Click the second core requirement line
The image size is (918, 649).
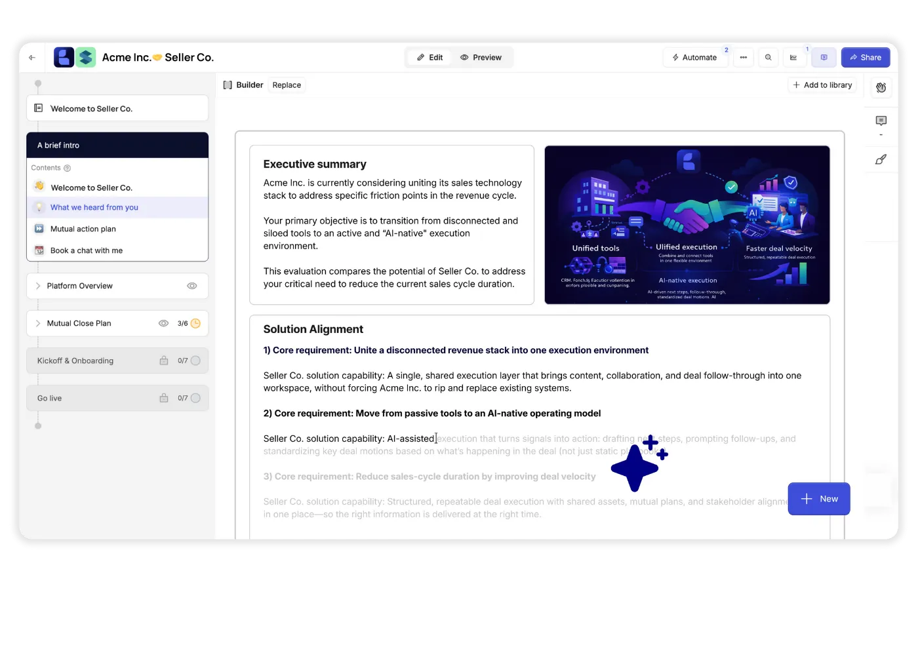click(x=432, y=413)
